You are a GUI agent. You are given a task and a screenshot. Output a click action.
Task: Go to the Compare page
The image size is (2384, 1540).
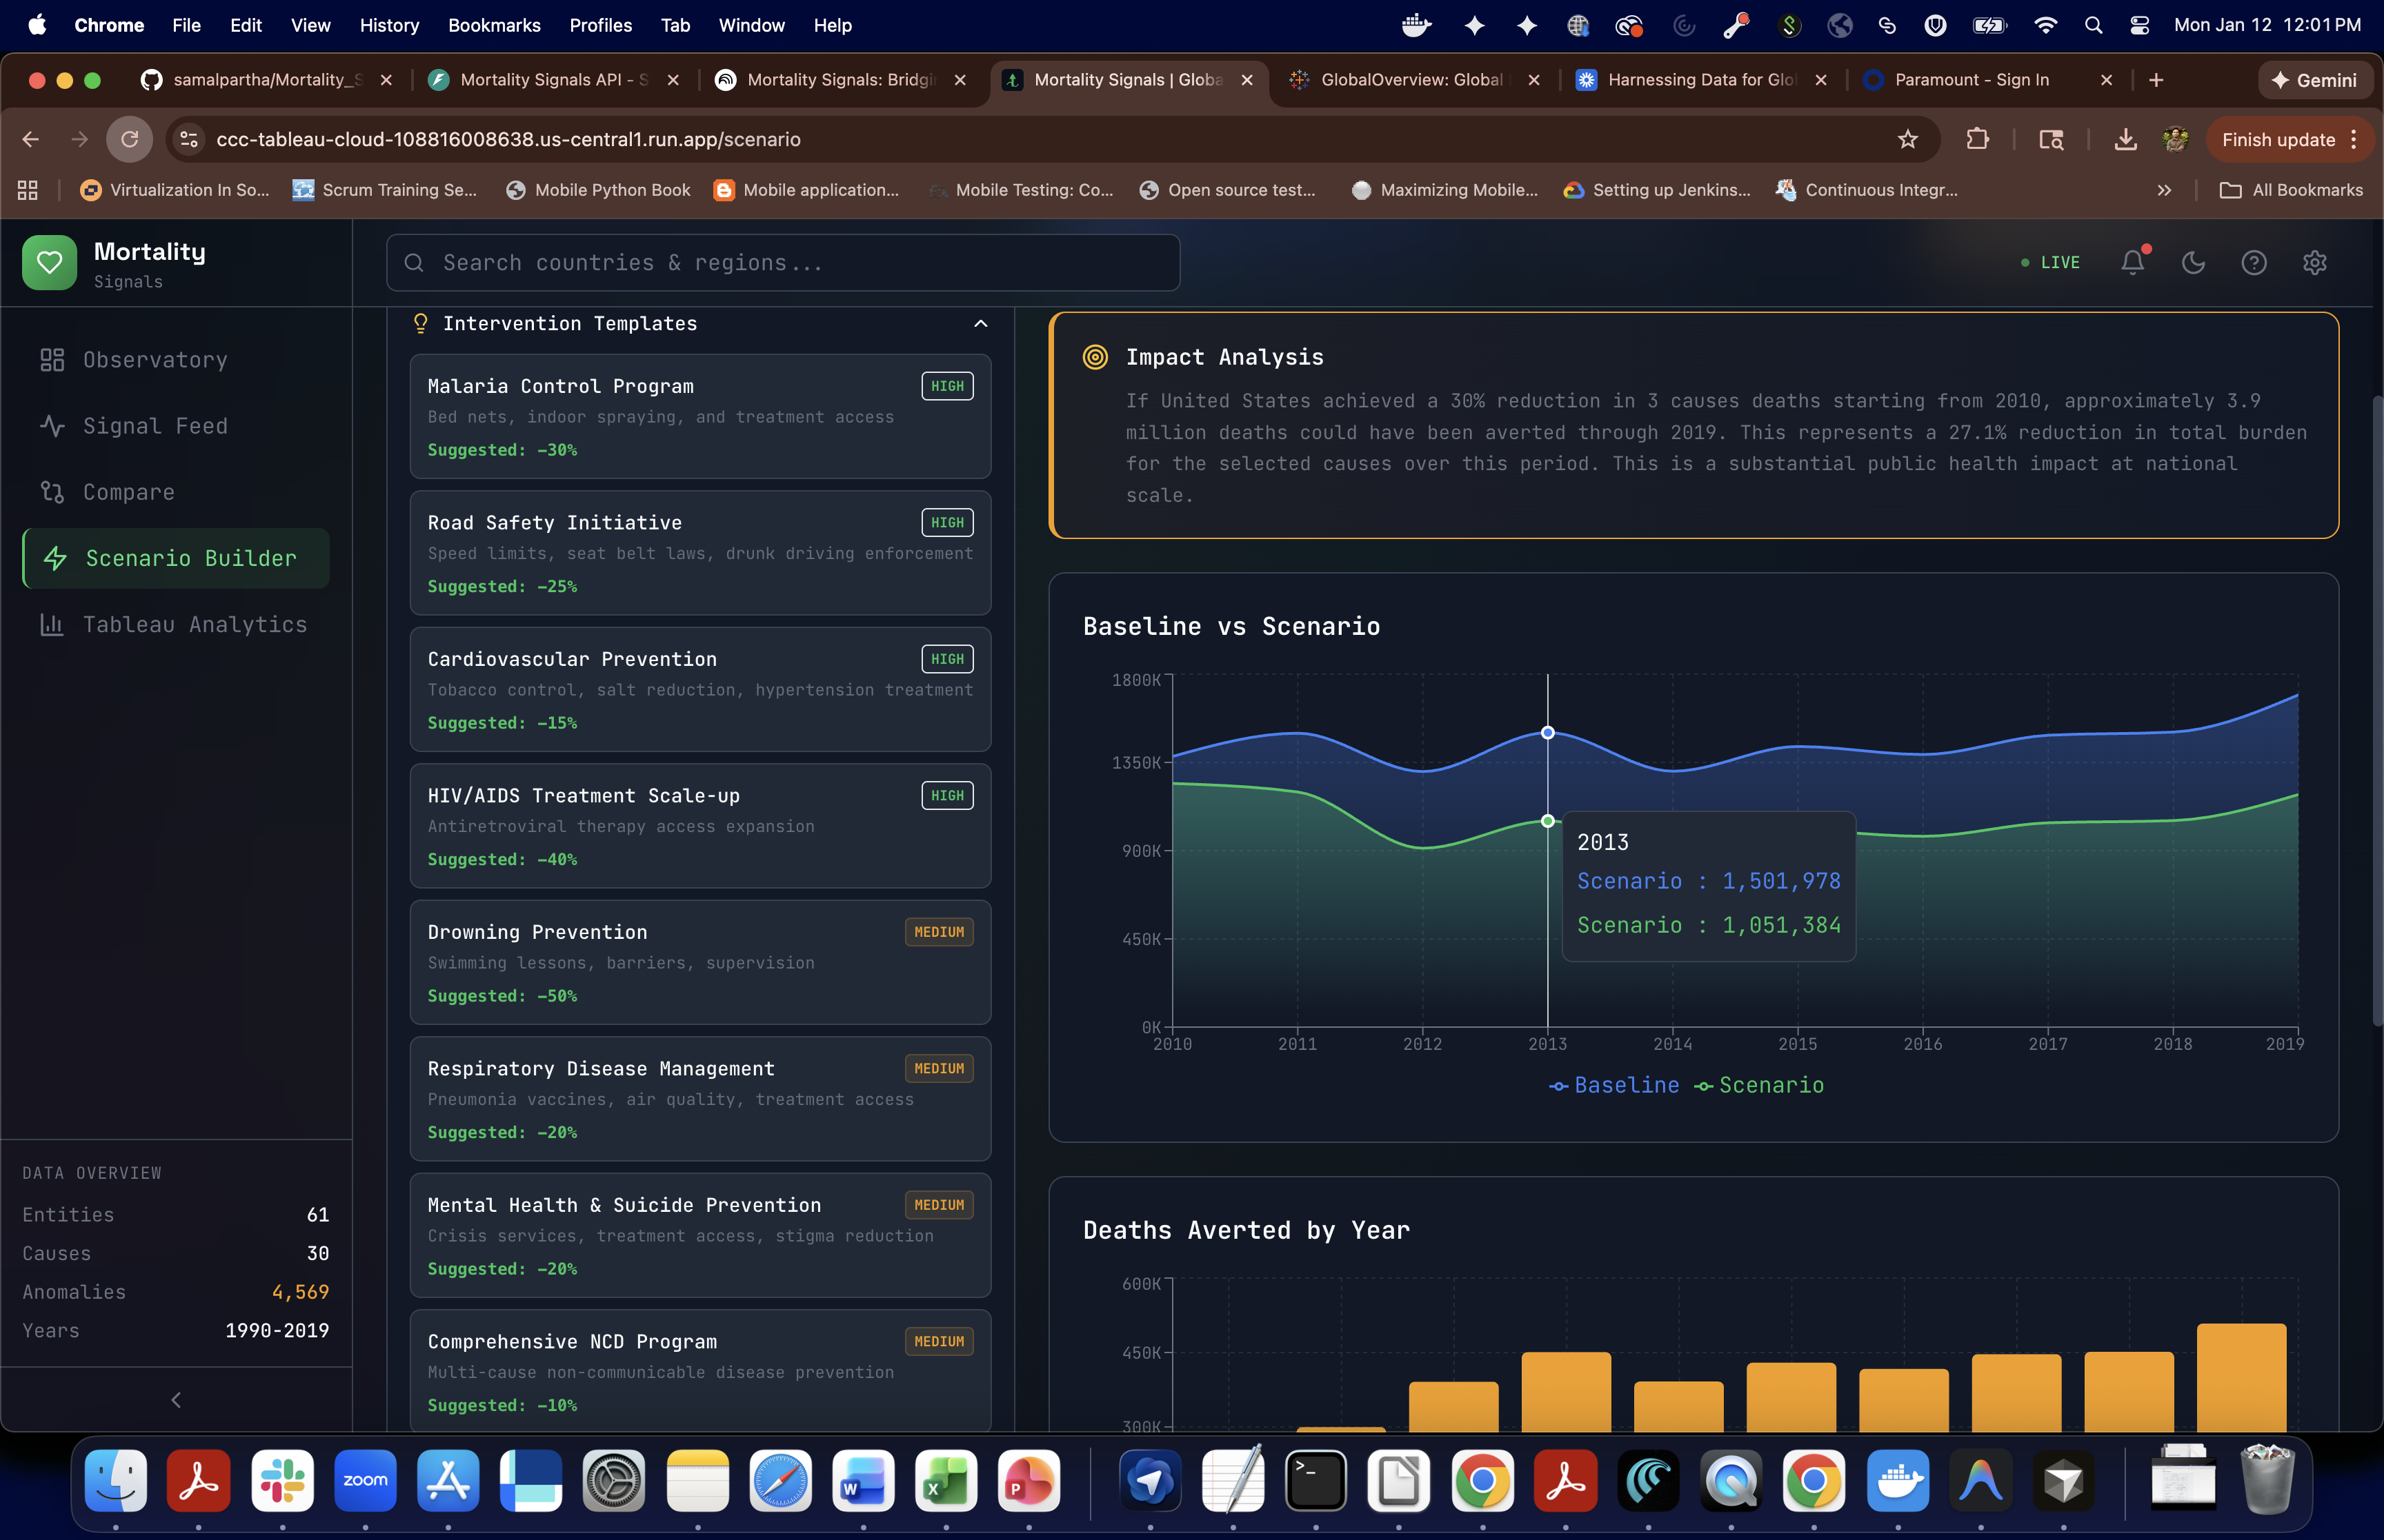[128, 492]
